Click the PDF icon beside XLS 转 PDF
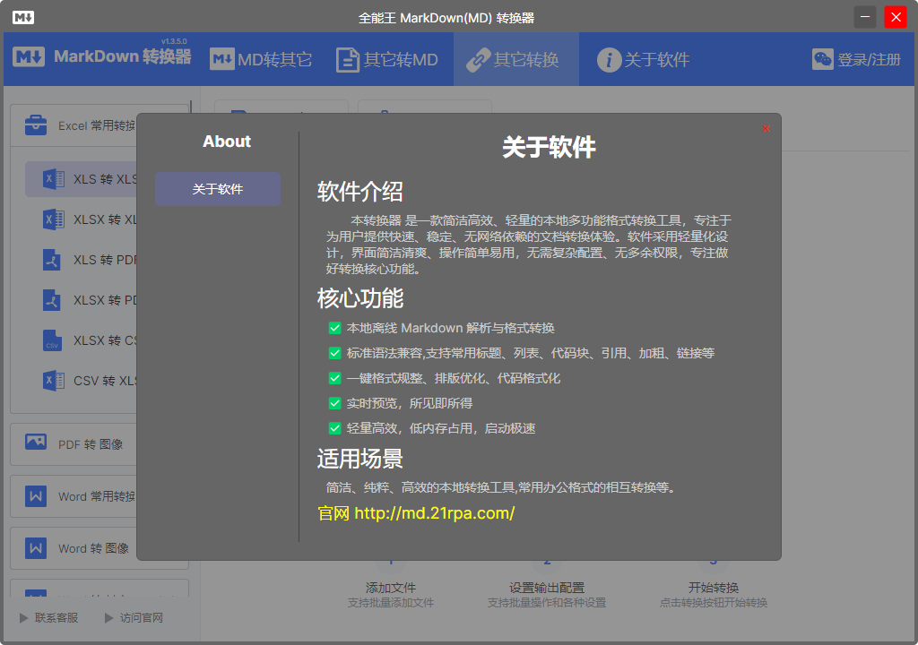The image size is (918, 645). [52, 260]
